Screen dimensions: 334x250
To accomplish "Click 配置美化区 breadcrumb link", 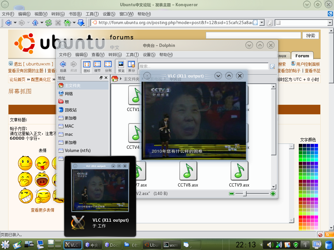I will point(41,79).
